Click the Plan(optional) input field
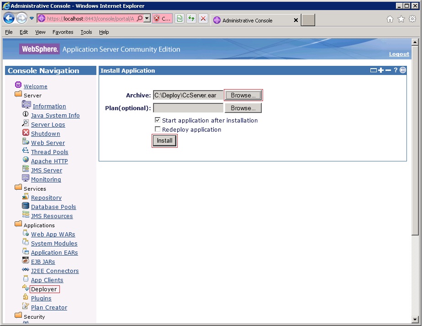 click(188, 108)
